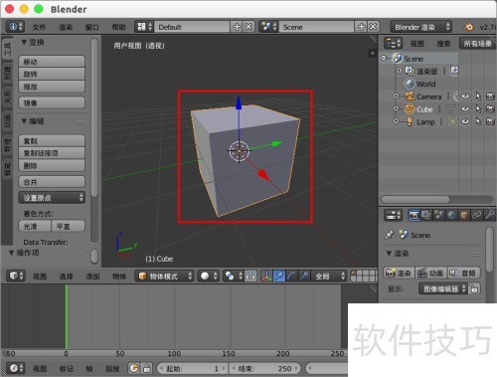Screen dimensions: 497x377
Task: Toggle selectability arrow for Camera
Action: click(478, 96)
